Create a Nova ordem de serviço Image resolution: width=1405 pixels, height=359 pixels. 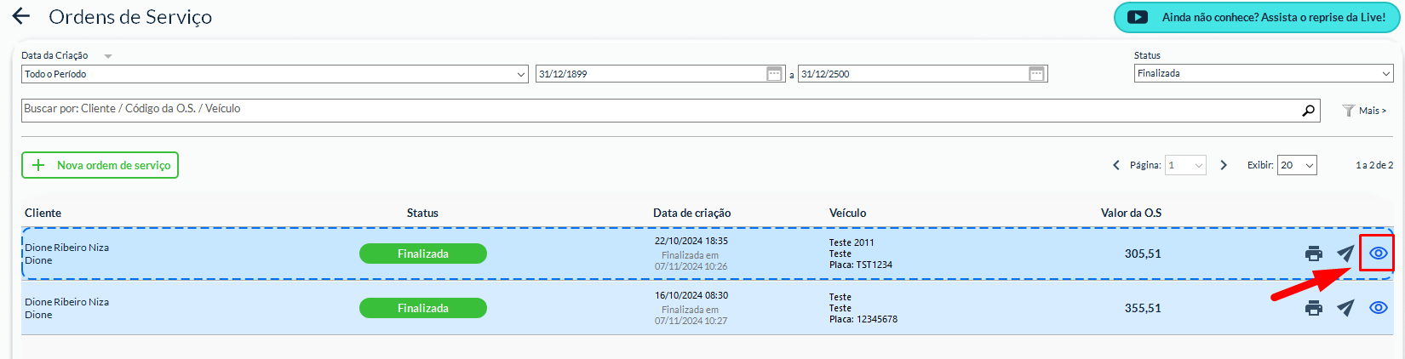[x=100, y=165]
